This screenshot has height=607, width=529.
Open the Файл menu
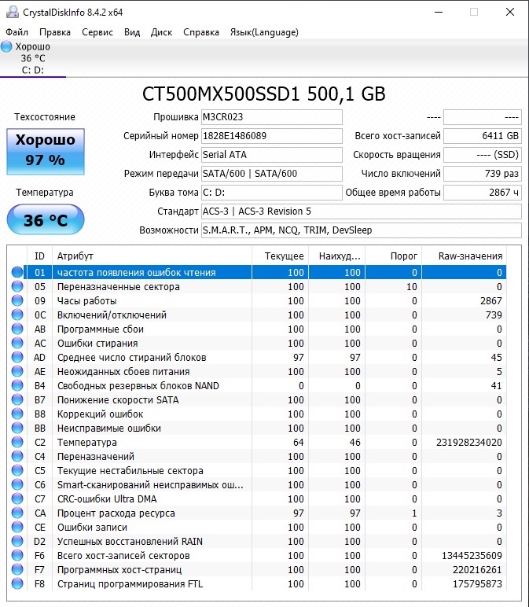(x=17, y=32)
